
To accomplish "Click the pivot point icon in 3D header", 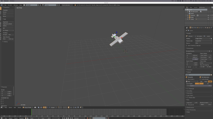I will (x=39, y=108).
